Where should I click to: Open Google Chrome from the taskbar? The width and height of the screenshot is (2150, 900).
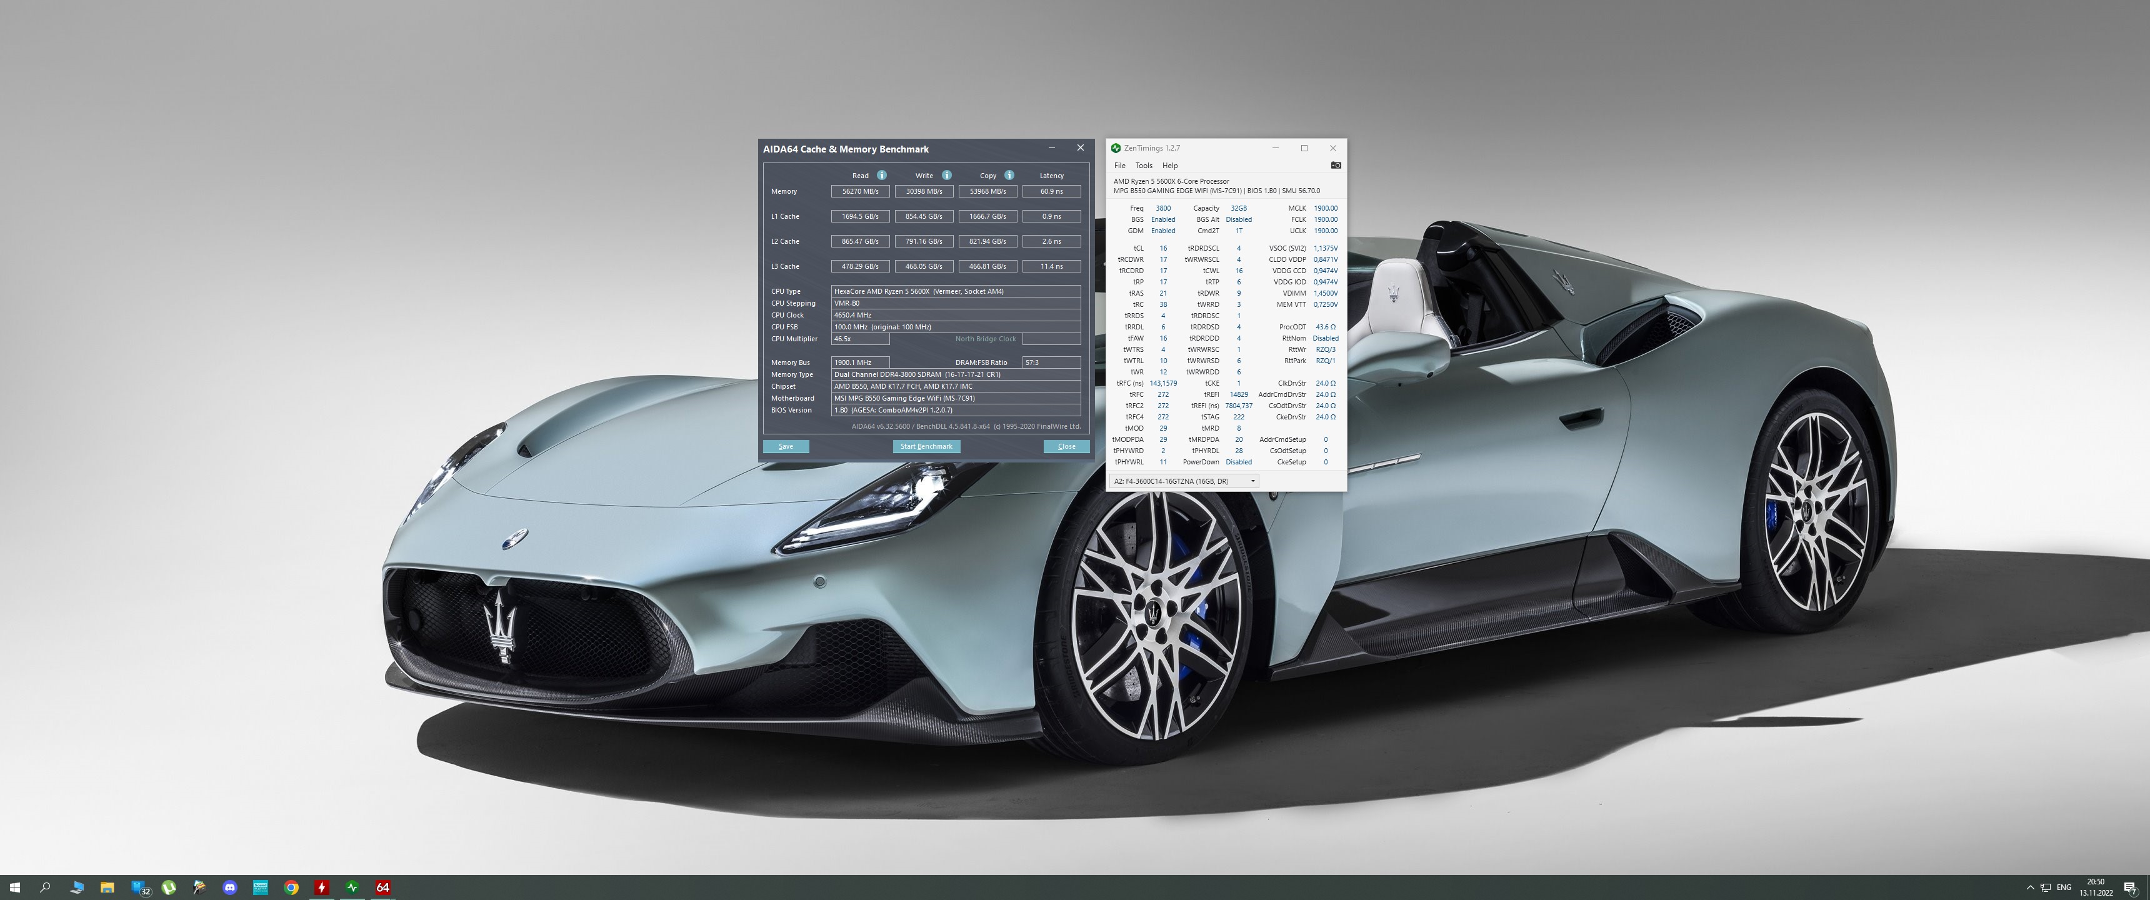pos(291,887)
